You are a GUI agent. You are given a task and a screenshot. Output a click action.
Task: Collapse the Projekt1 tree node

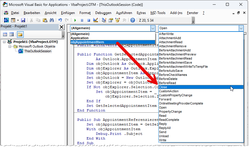pyautogui.click(x=4, y=42)
